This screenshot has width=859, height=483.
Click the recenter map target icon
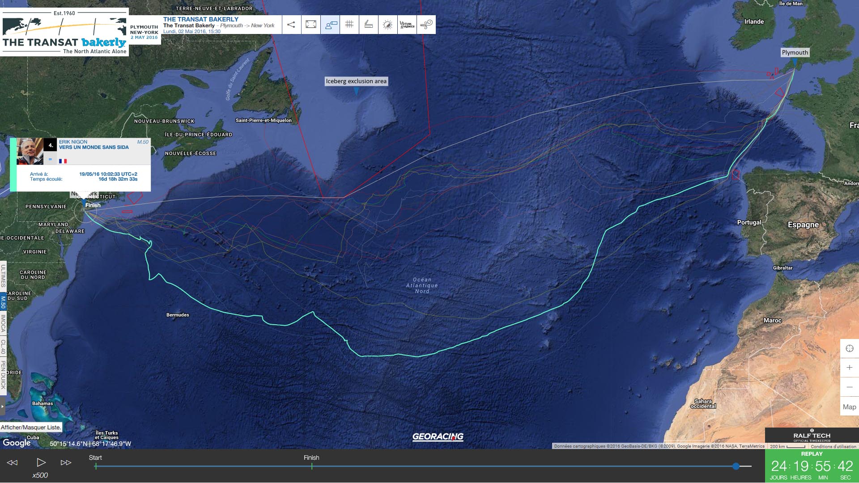tap(850, 348)
